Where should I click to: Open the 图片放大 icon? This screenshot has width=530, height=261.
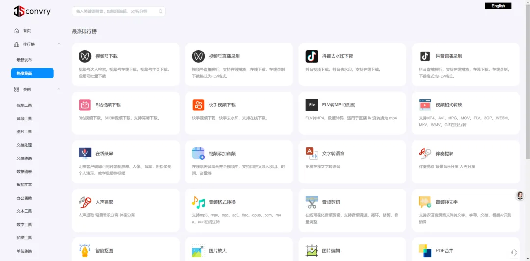point(198,251)
